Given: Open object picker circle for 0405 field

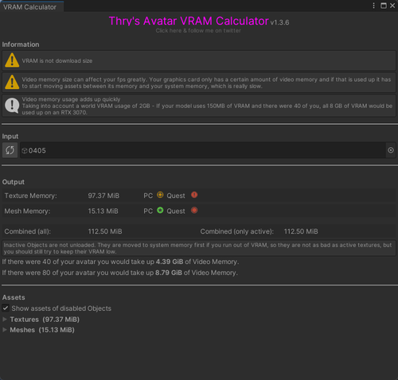Looking at the screenshot, I should (x=391, y=150).
